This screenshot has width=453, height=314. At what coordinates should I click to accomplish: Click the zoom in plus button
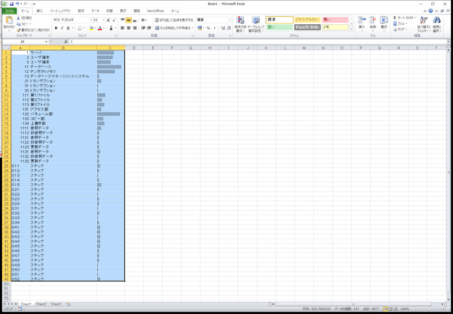point(444,309)
